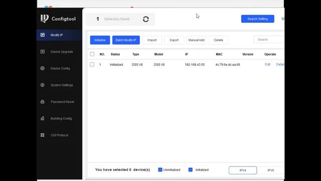Click the Building Config sidebar icon
The image size is (321, 181).
pyautogui.click(x=42, y=119)
